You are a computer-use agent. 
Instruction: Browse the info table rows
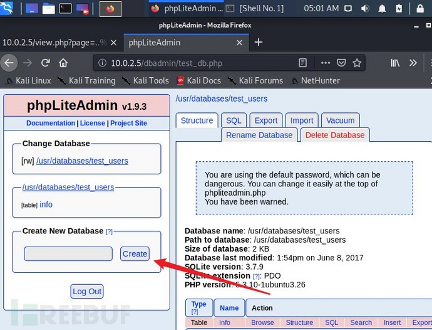click(262, 322)
